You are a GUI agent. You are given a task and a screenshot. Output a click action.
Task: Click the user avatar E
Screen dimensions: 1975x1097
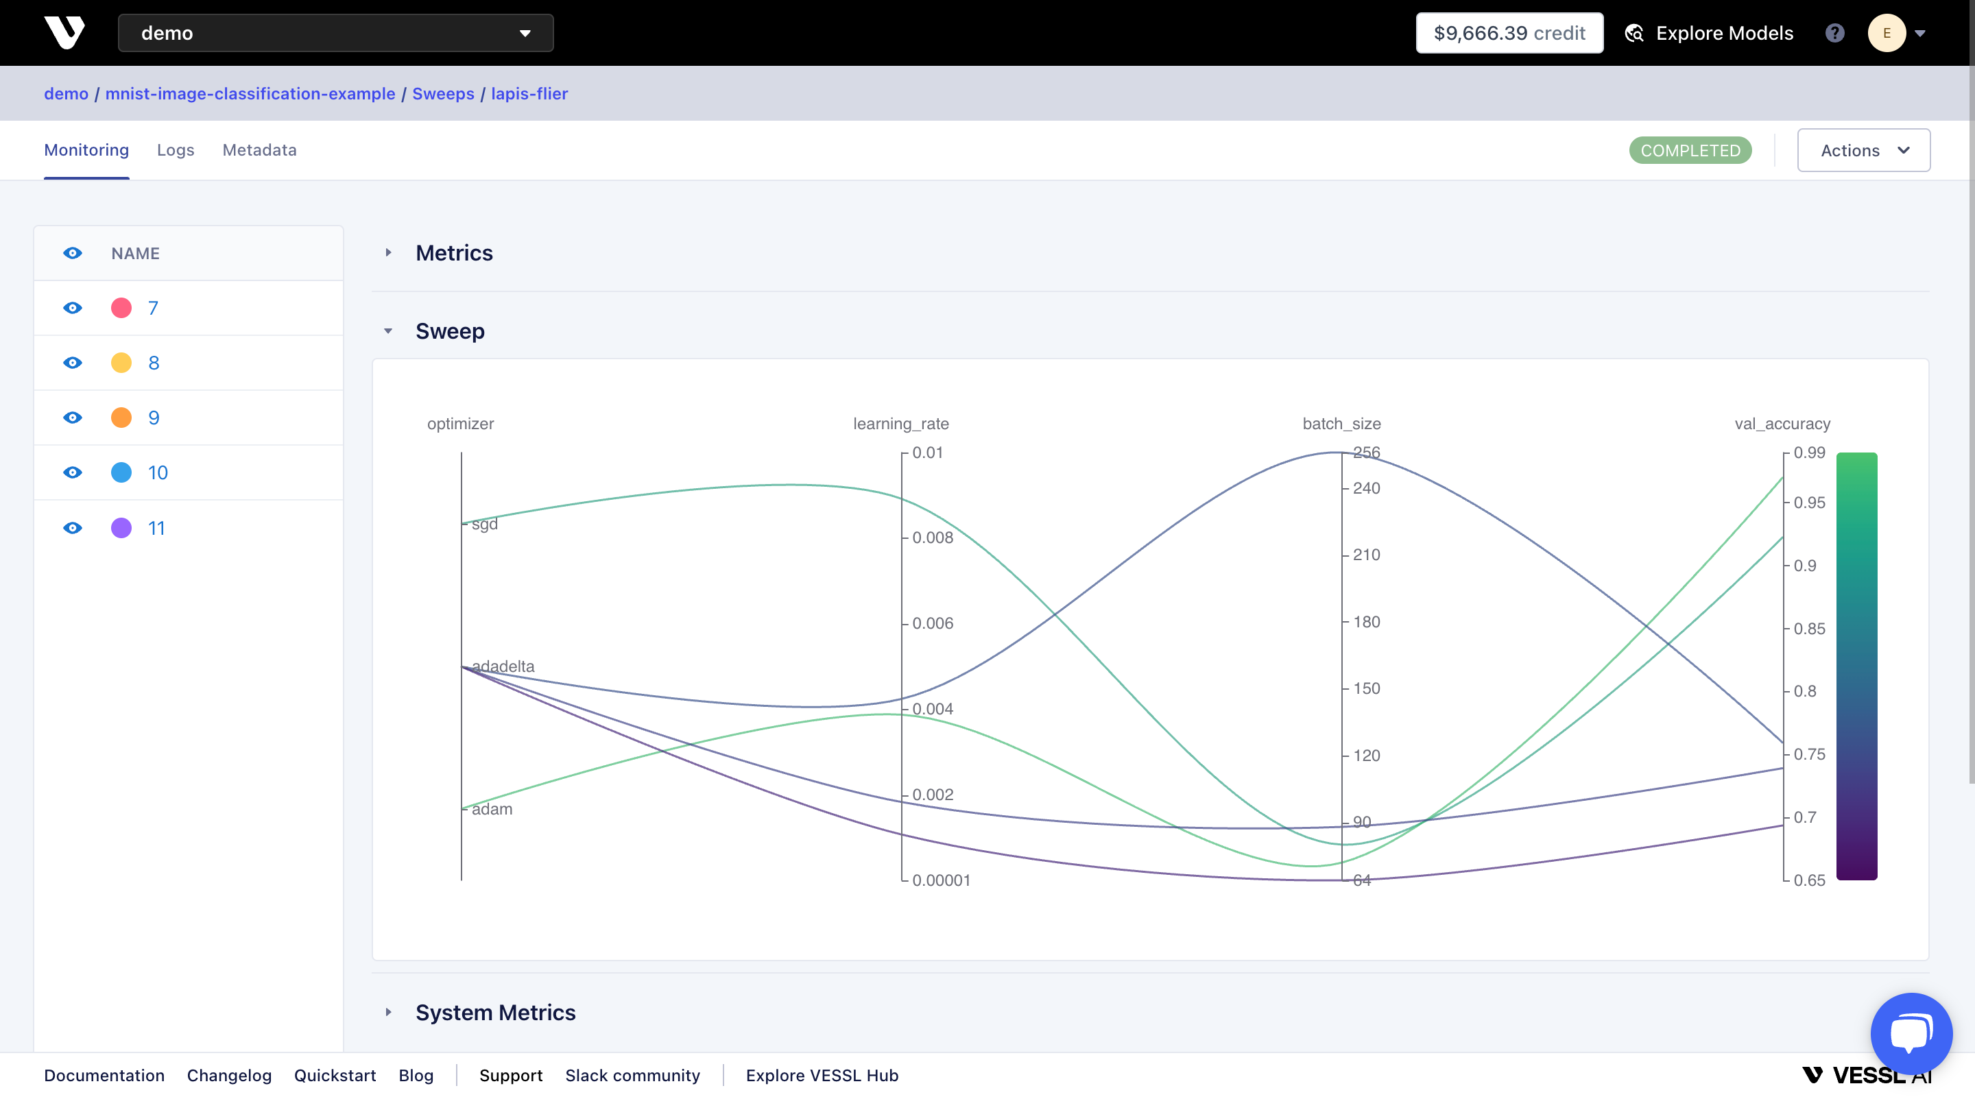click(x=1886, y=33)
